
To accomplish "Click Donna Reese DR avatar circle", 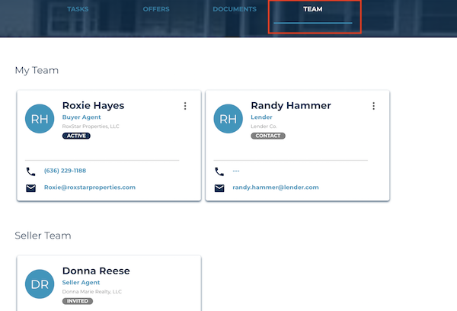I will [x=40, y=284].
